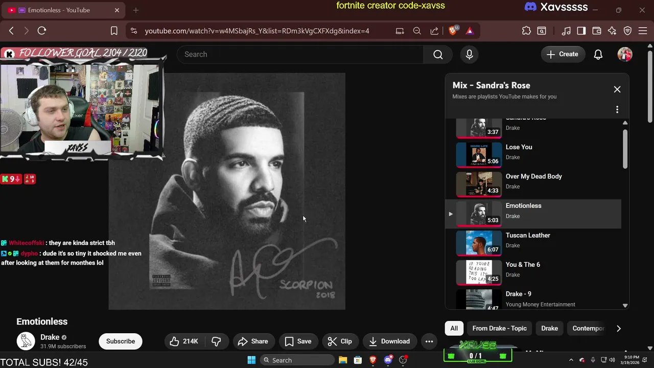Dislike the Emotionless video
This screenshot has height=368, width=654.
click(216, 341)
